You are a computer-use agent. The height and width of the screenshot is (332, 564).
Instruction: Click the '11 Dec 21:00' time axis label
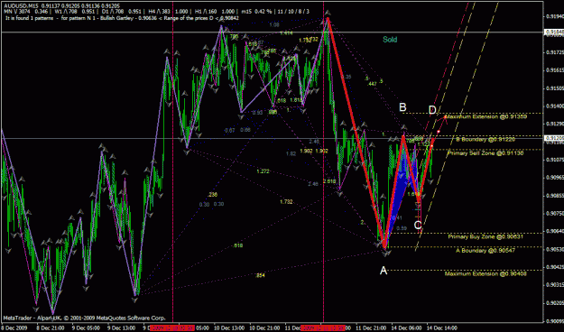(372, 328)
